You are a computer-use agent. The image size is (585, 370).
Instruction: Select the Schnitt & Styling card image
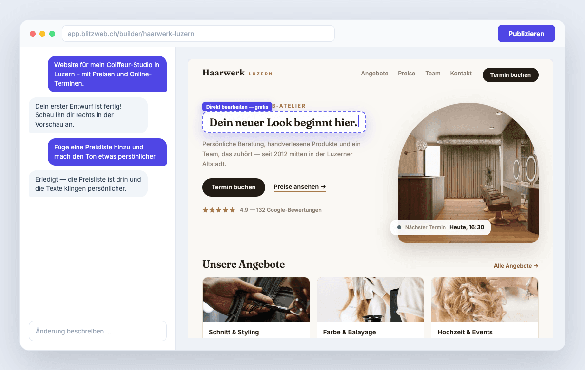256,300
